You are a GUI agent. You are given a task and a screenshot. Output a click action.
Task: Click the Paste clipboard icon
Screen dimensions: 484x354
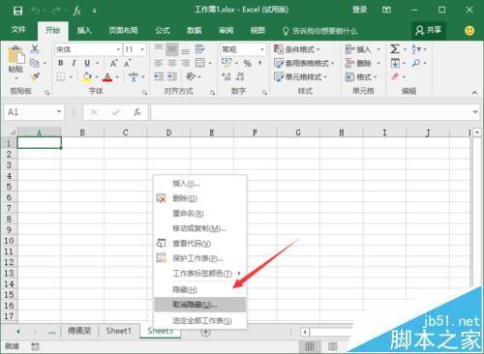point(15,55)
